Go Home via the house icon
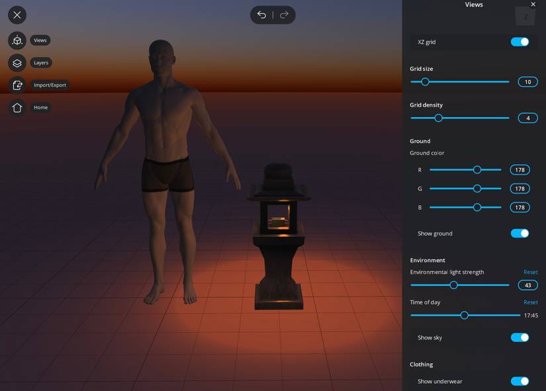The width and height of the screenshot is (546, 391). (x=17, y=108)
